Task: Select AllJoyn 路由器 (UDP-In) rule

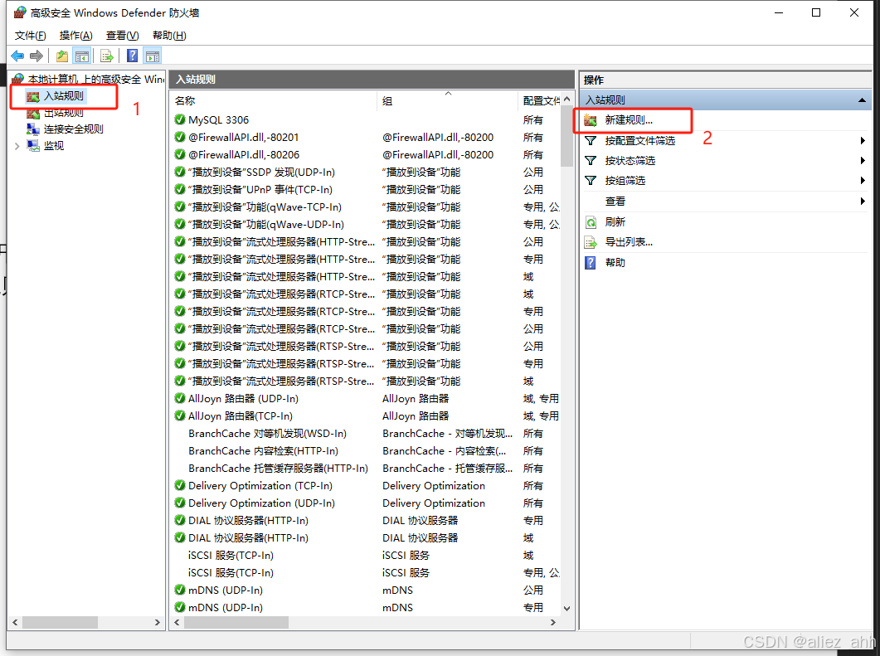Action: click(x=243, y=398)
